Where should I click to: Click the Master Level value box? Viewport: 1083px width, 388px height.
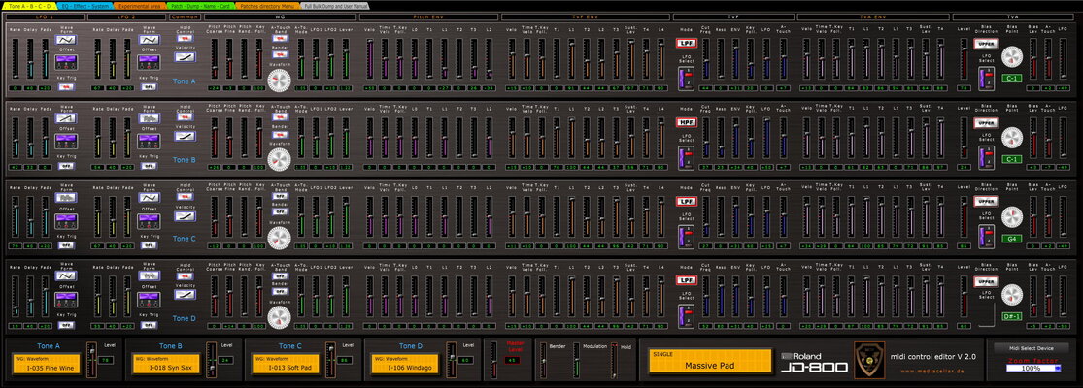[x=512, y=360]
